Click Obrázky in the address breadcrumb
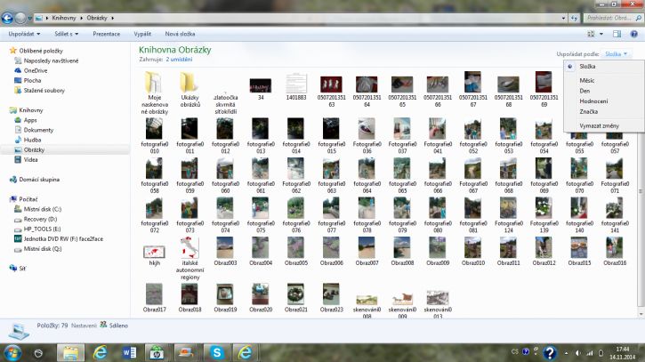The height and width of the screenshot is (362, 645). click(97, 18)
